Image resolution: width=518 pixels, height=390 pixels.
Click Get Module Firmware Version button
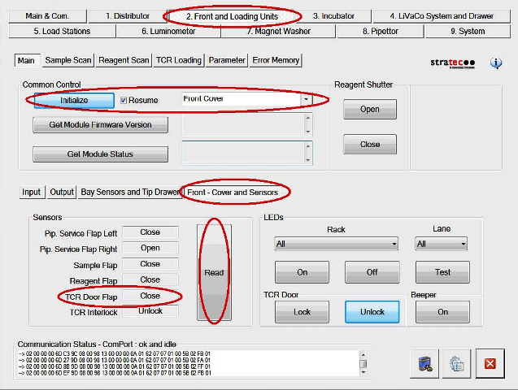pos(100,124)
